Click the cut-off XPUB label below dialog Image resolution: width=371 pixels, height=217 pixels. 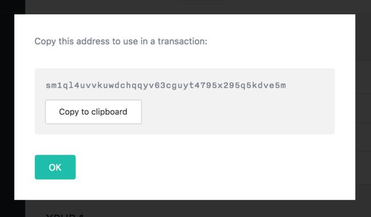pyautogui.click(x=65, y=215)
